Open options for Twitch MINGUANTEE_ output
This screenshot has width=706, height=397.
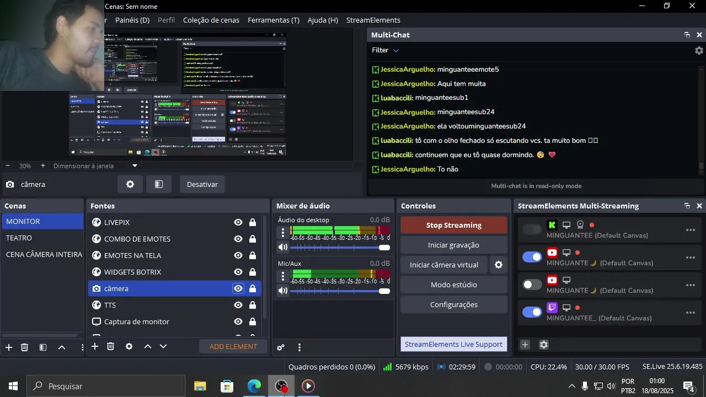click(691, 313)
